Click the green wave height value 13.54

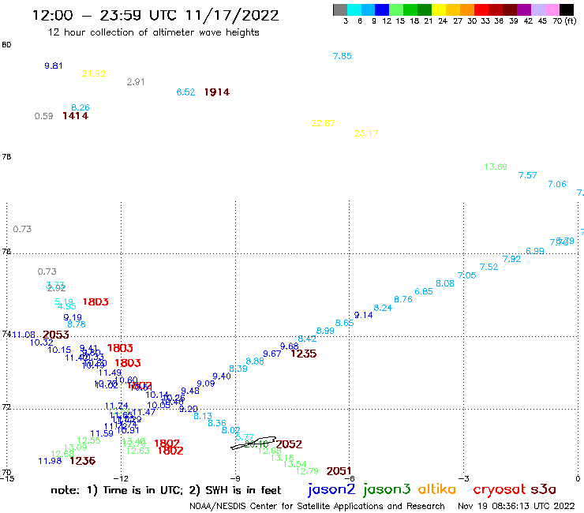coord(294,464)
